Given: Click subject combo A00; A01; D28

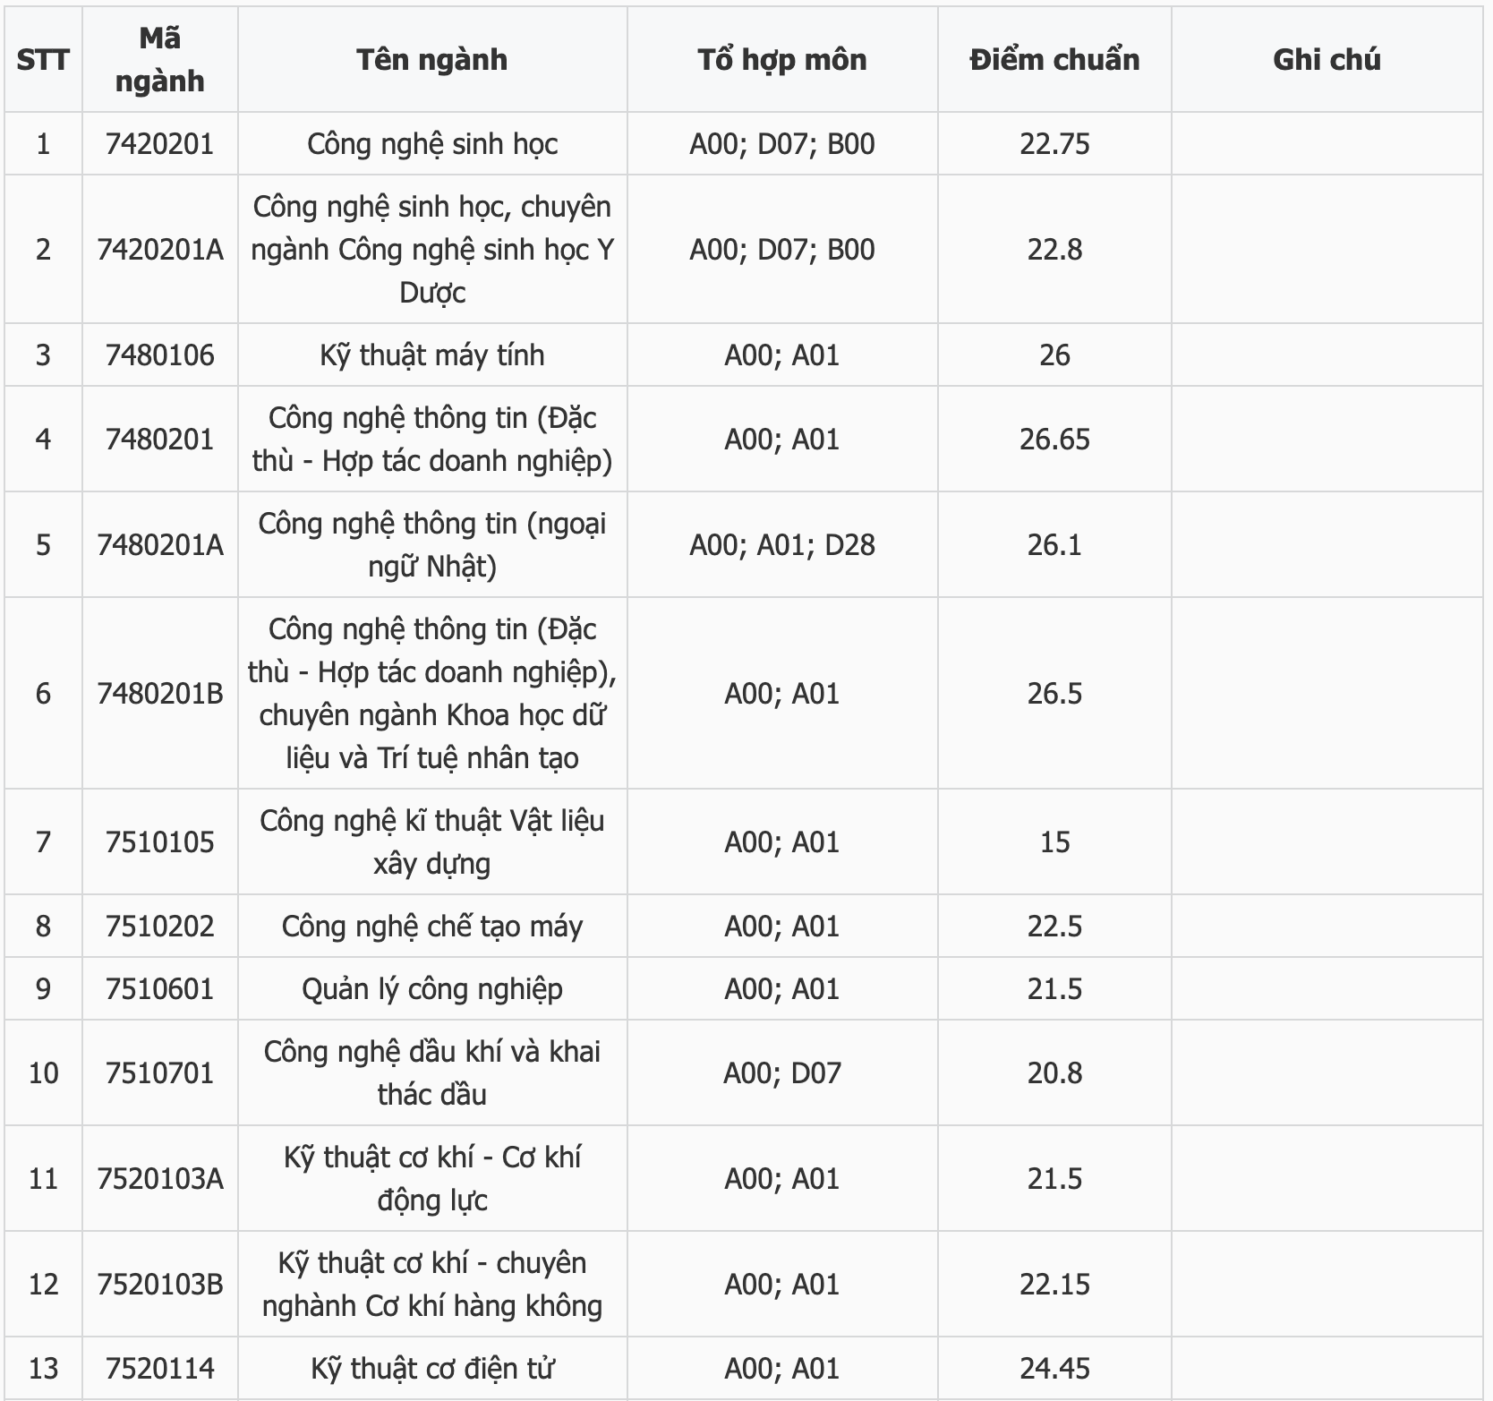Looking at the screenshot, I should tap(782, 545).
